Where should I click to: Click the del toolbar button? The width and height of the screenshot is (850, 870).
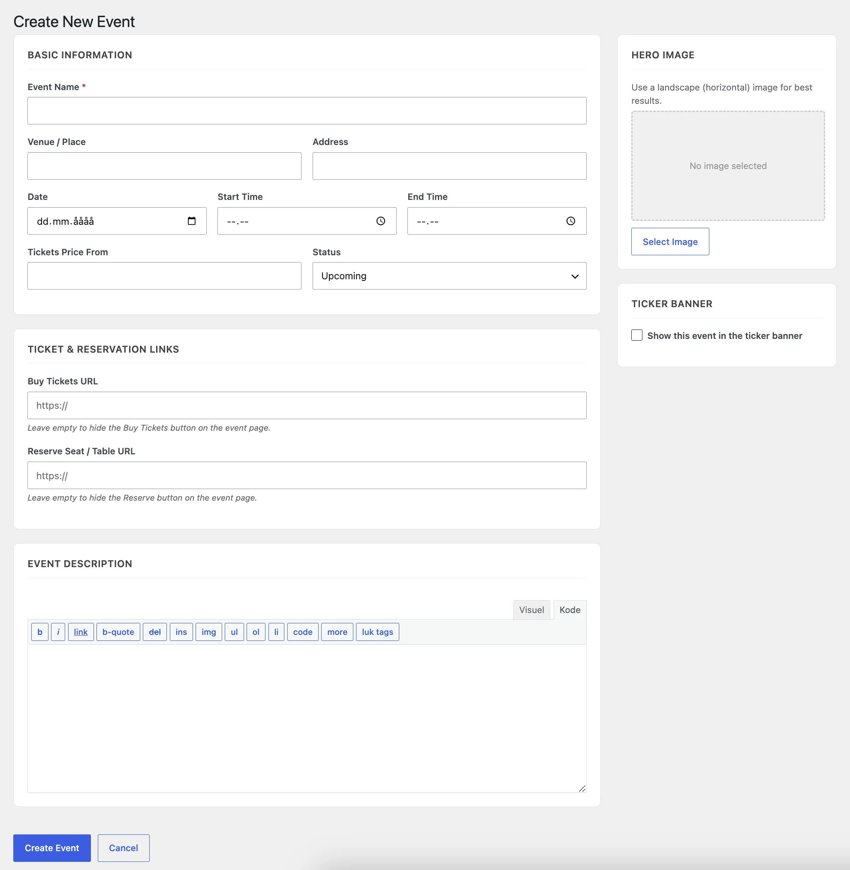click(155, 632)
